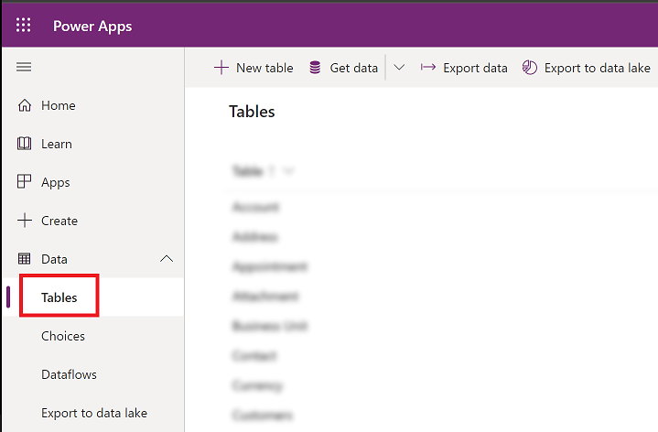Open the Table column sort dropdown
Screen dimensions: 658x432
(288, 171)
